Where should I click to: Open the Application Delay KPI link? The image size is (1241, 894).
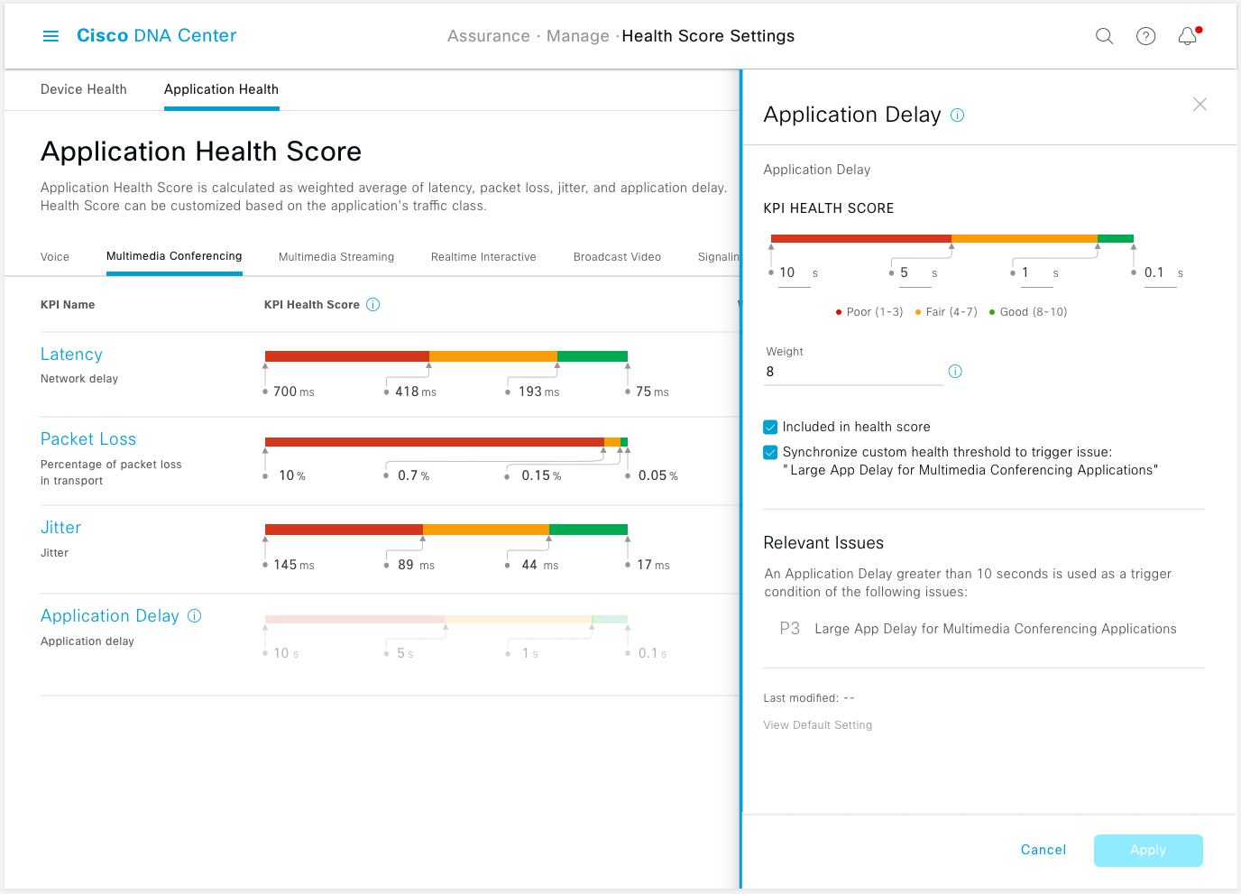[x=110, y=616]
